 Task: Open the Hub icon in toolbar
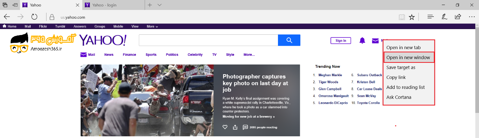point(431,17)
